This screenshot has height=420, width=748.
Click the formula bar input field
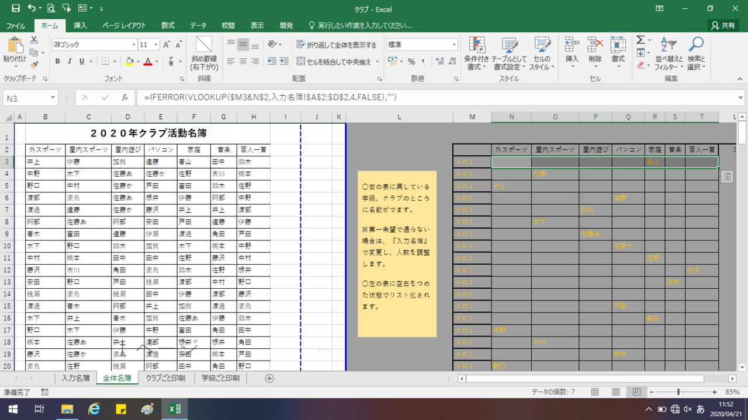pos(435,98)
